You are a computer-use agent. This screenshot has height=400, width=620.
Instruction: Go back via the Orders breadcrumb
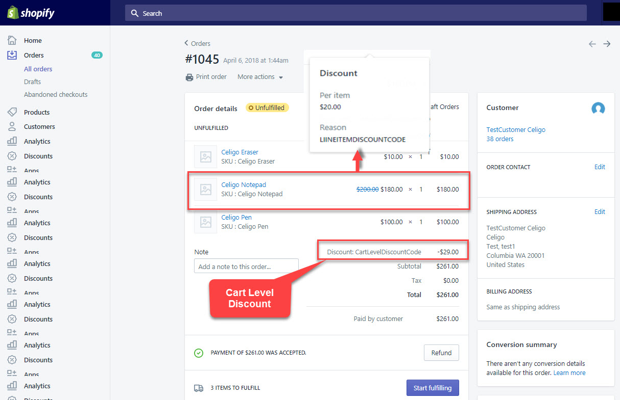point(197,43)
